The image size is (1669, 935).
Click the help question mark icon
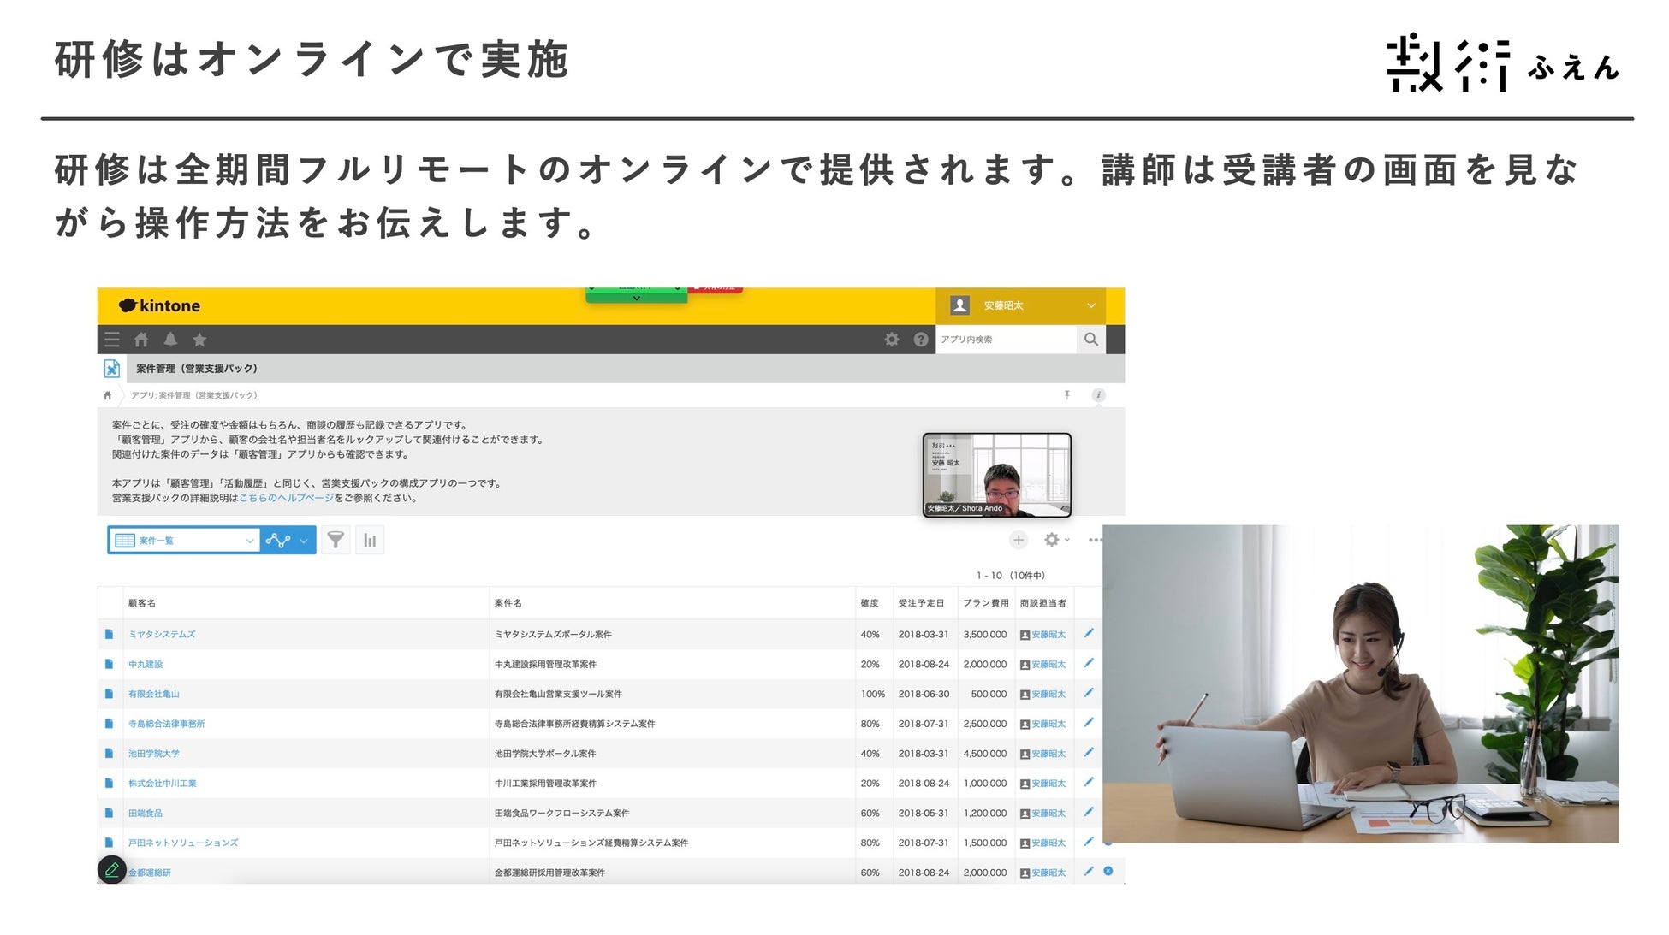pos(920,340)
